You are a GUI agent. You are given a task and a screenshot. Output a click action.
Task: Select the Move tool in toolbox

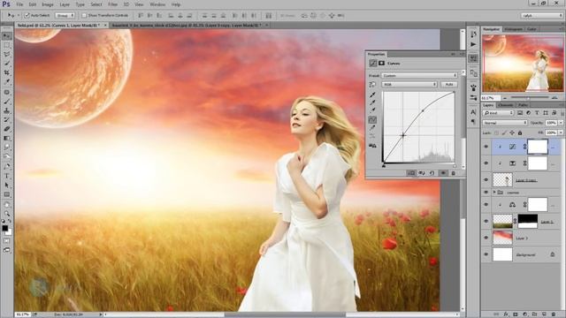pos(7,35)
